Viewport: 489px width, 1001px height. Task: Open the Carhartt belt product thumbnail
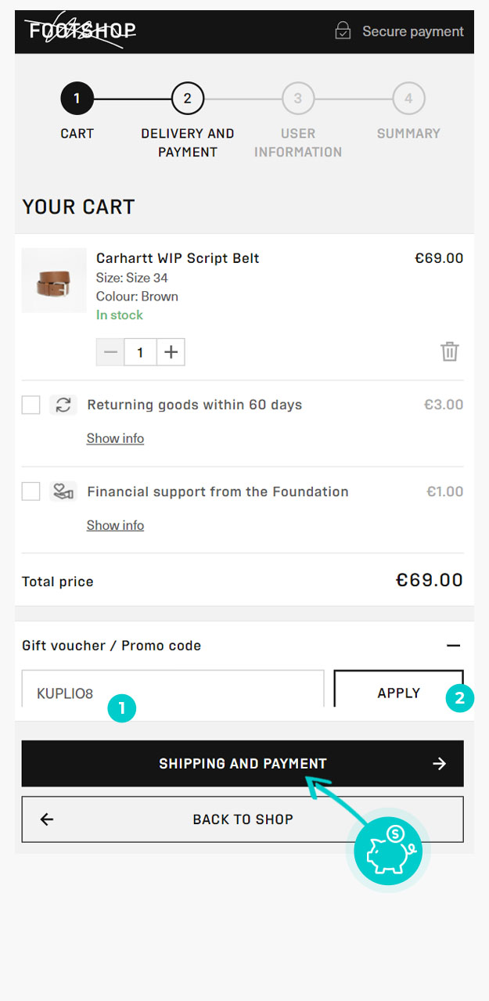tap(54, 281)
